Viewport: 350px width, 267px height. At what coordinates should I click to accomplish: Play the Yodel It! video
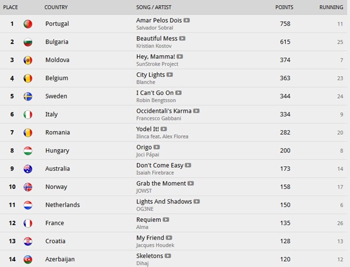pyautogui.click(x=164, y=129)
